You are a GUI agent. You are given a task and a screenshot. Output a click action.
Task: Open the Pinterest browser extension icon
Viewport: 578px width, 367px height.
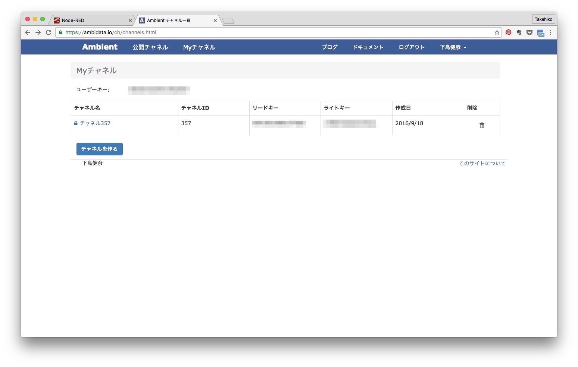(x=508, y=32)
